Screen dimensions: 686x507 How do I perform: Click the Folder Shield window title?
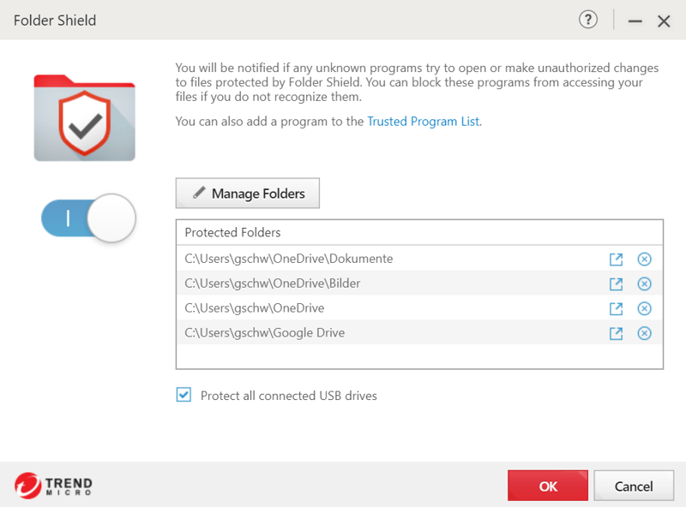coord(55,21)
